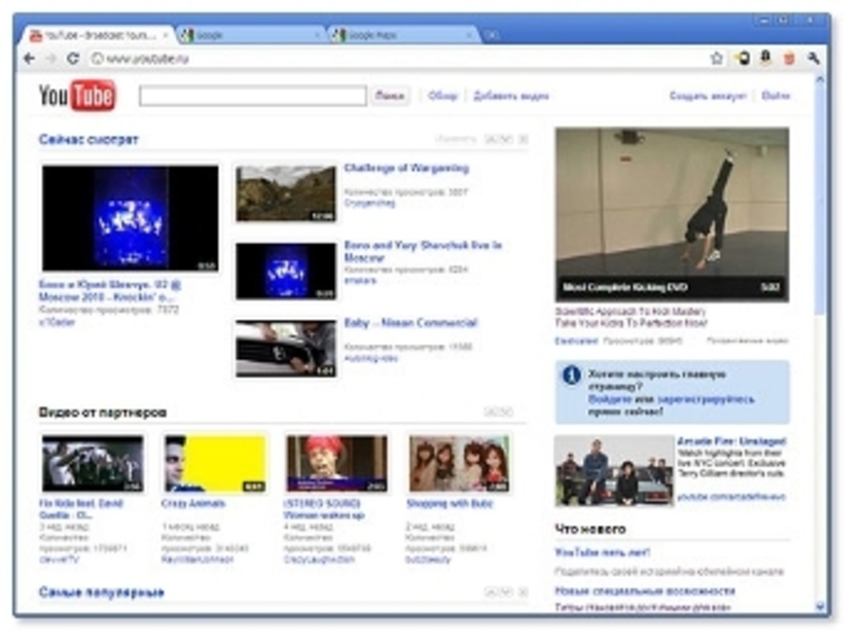The width and height of the screenshot is (844, 633).
Task: Open the Nissan Commercial car thumbnail
Action: tap(286, 349)
